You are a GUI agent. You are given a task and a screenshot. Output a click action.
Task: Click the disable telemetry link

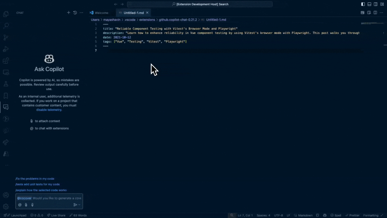pyautogui.click(x=49, y=110)
